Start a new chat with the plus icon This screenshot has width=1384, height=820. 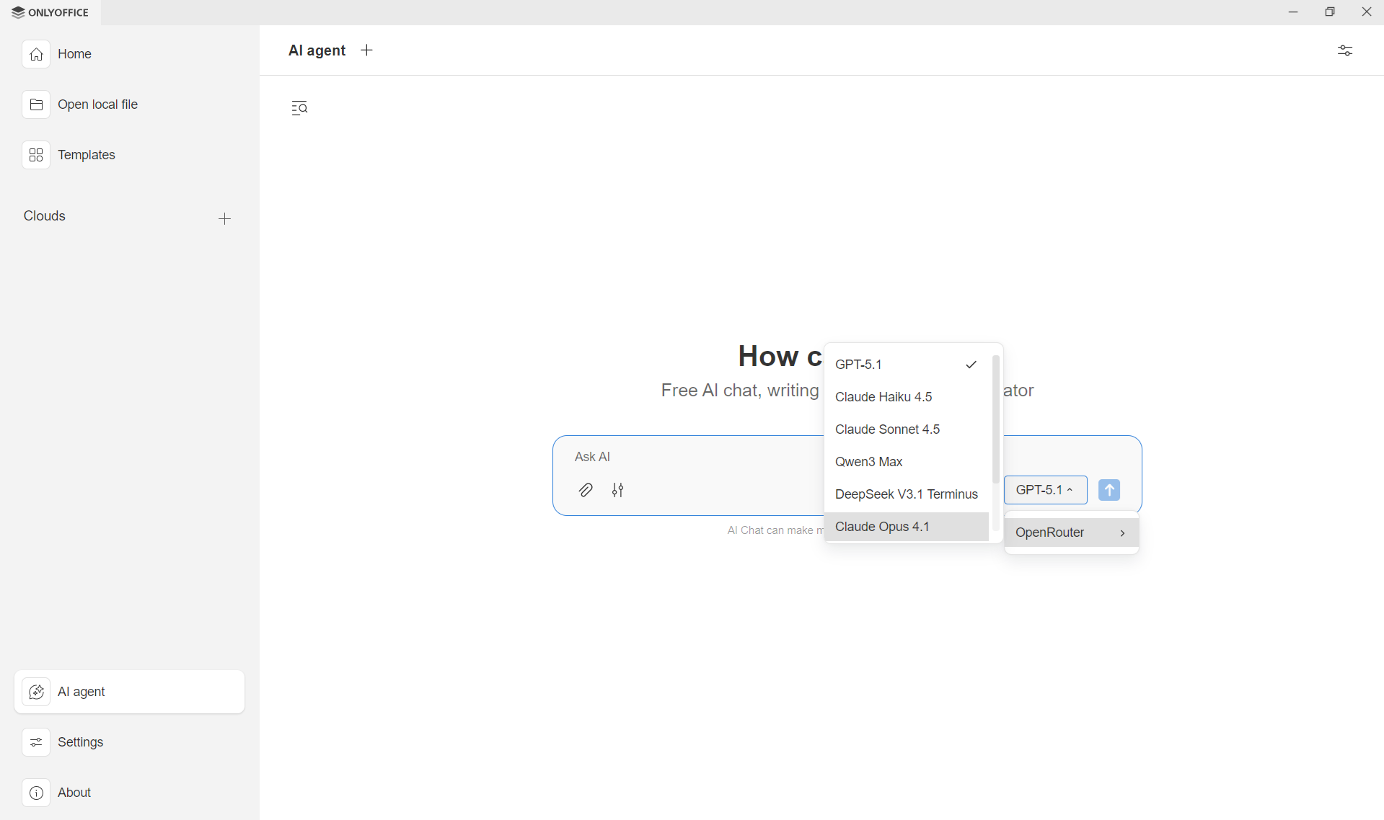366,50
